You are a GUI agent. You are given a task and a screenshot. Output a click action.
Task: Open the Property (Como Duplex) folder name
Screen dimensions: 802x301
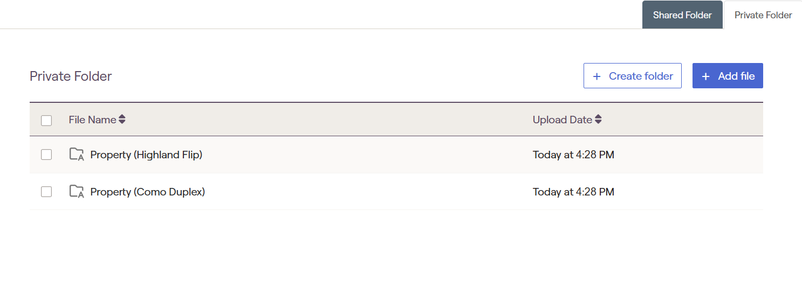148,192
